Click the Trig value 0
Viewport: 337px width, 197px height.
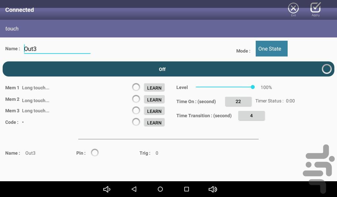point(157,153)
